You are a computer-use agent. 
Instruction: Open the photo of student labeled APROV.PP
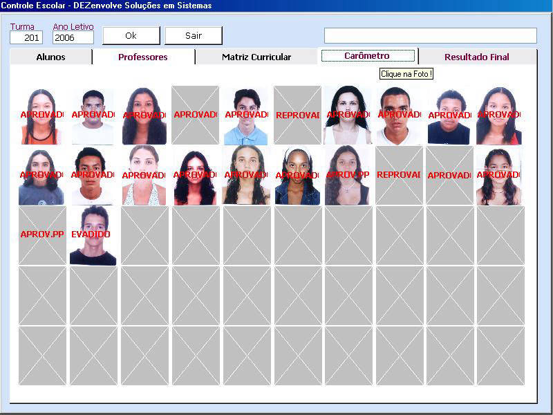coord(348,175)
